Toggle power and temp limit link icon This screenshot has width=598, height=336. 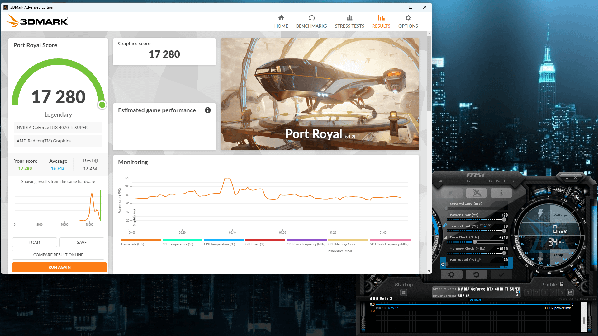tap(445, 225)
